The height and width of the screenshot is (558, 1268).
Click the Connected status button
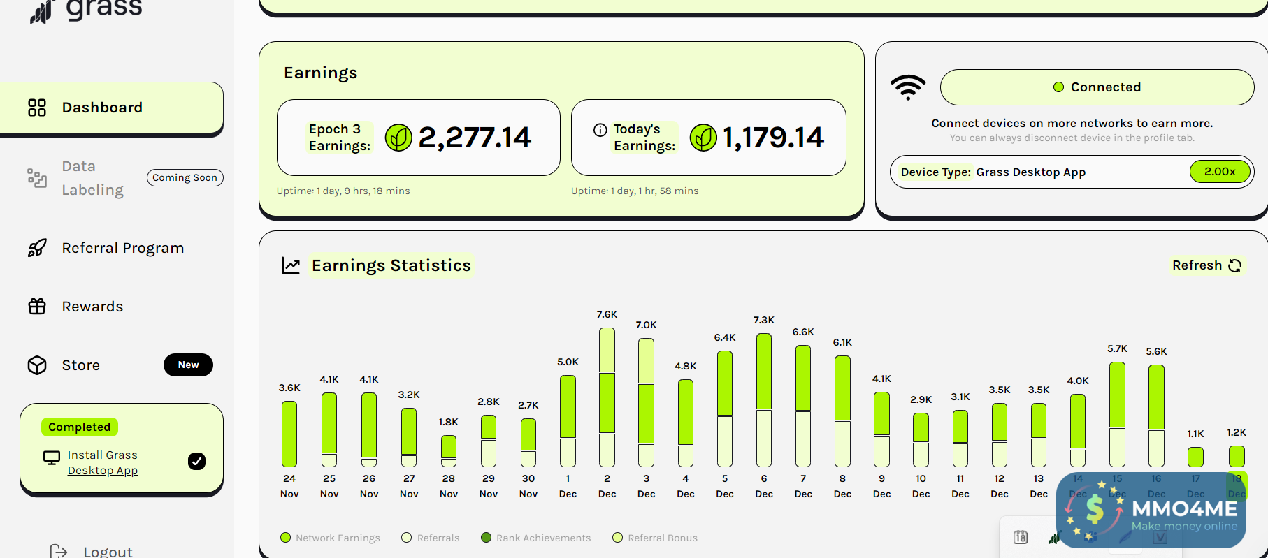pyautogui.click(x=1097, y=87)
